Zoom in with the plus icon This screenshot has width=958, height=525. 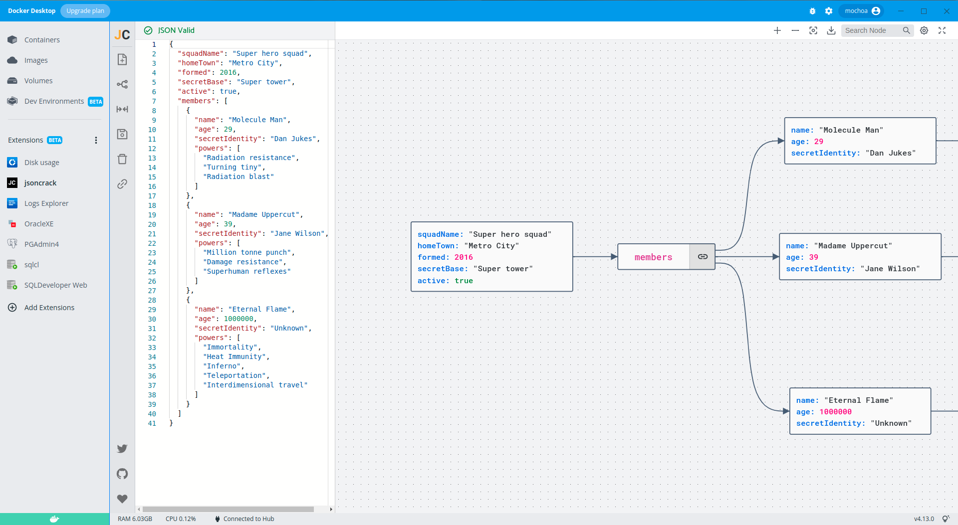pyautogui.click(x=777, y=30)
